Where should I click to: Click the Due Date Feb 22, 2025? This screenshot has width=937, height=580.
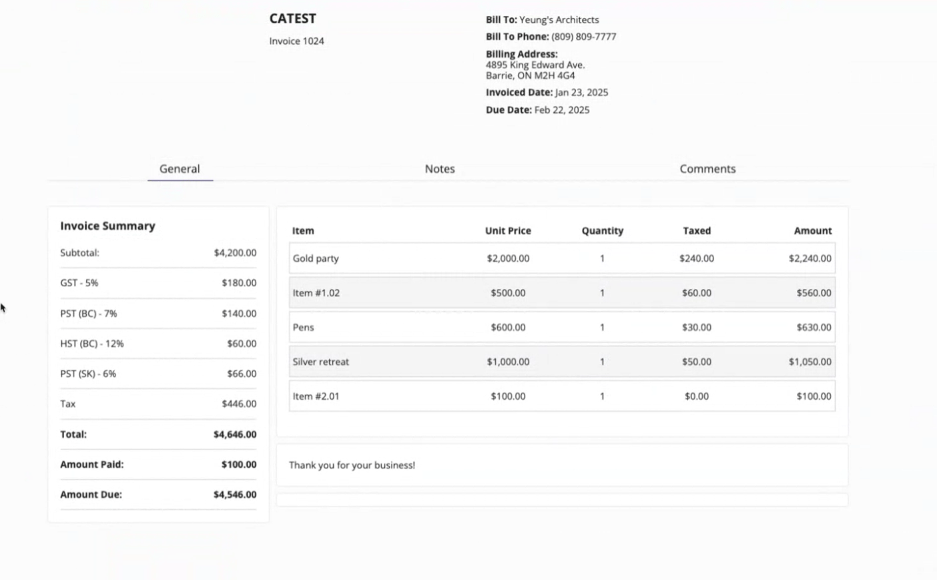[561, 109]
